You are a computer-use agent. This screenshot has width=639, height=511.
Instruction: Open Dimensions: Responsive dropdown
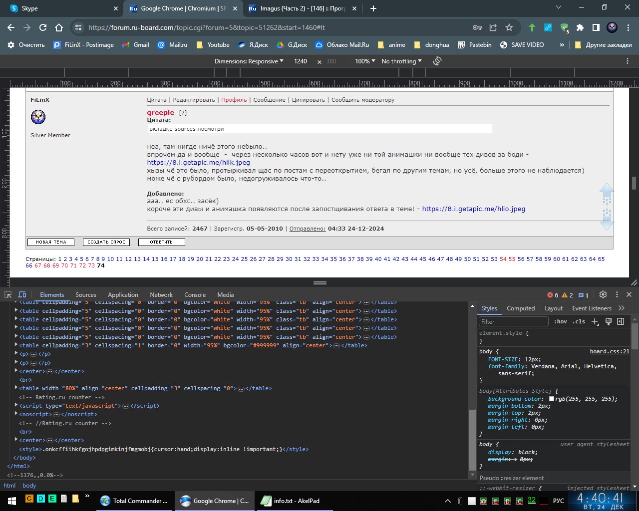[249, 61]
